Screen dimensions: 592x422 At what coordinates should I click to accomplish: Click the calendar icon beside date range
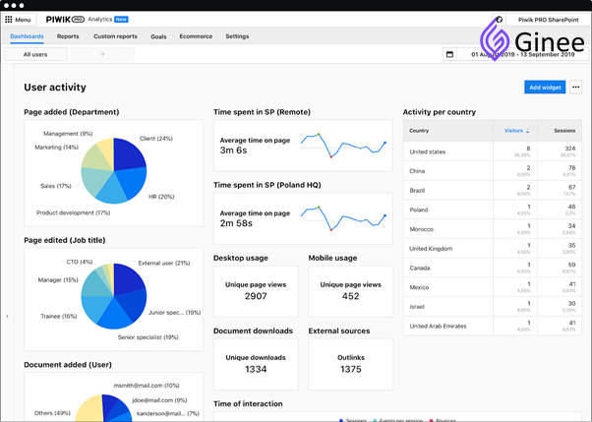click(449, 54)
